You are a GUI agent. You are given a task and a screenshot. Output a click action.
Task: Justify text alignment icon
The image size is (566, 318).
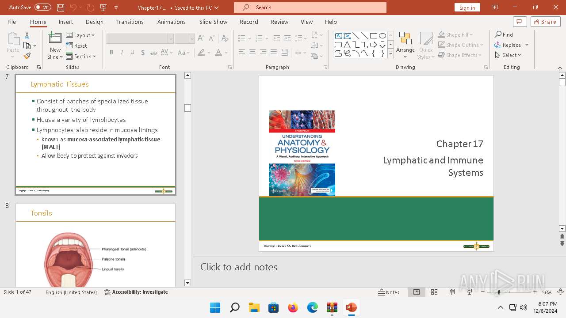(x=273, y=53)
